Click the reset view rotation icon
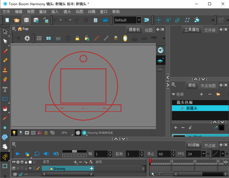Image resolution: width=229 pixels, height=178 pixels. pyautogui.click(x=52, y=133)
